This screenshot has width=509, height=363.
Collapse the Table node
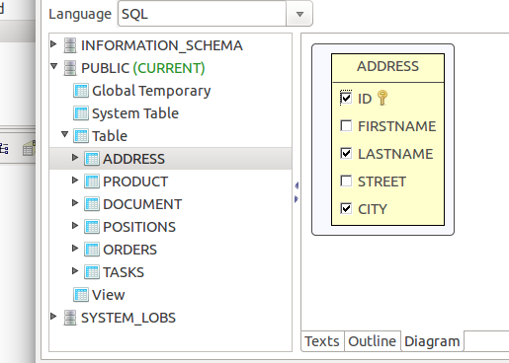65,134
